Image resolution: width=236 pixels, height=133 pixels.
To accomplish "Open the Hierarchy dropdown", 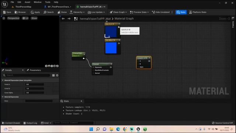I will 77,12.
